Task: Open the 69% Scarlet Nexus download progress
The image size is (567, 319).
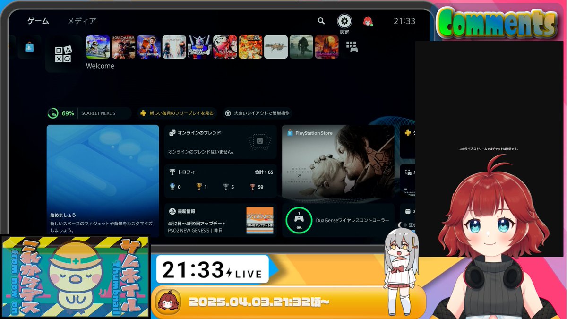Action: 89,113
